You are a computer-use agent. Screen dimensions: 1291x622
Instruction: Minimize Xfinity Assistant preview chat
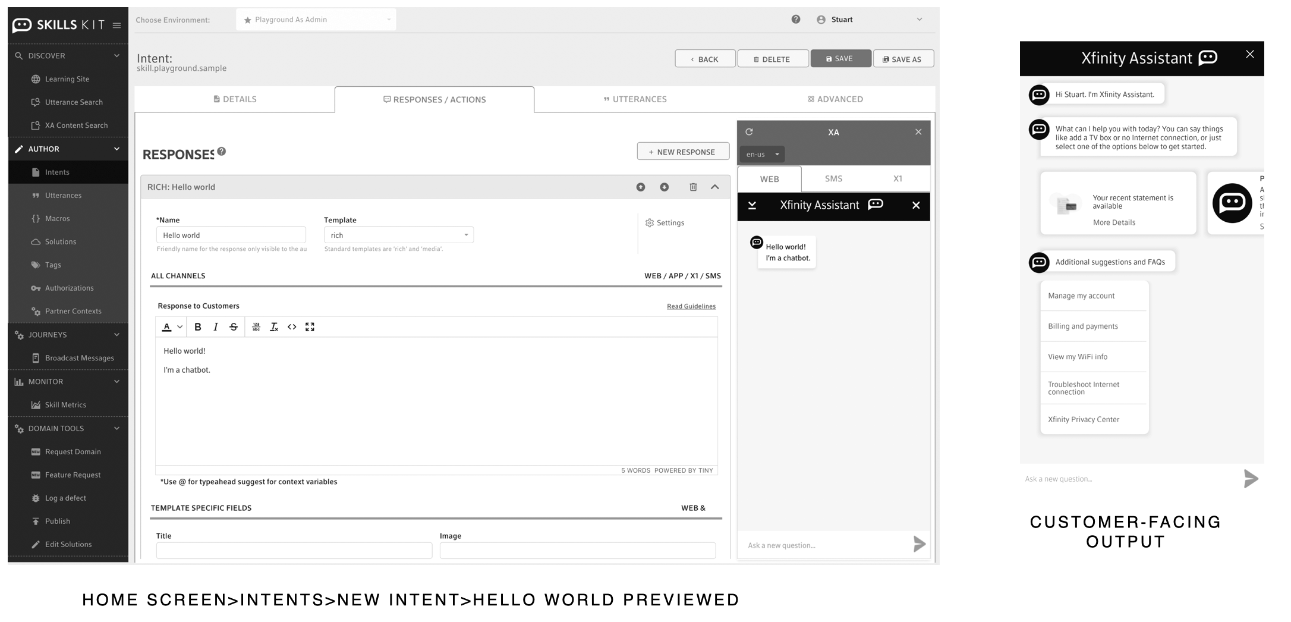point(752,205)
